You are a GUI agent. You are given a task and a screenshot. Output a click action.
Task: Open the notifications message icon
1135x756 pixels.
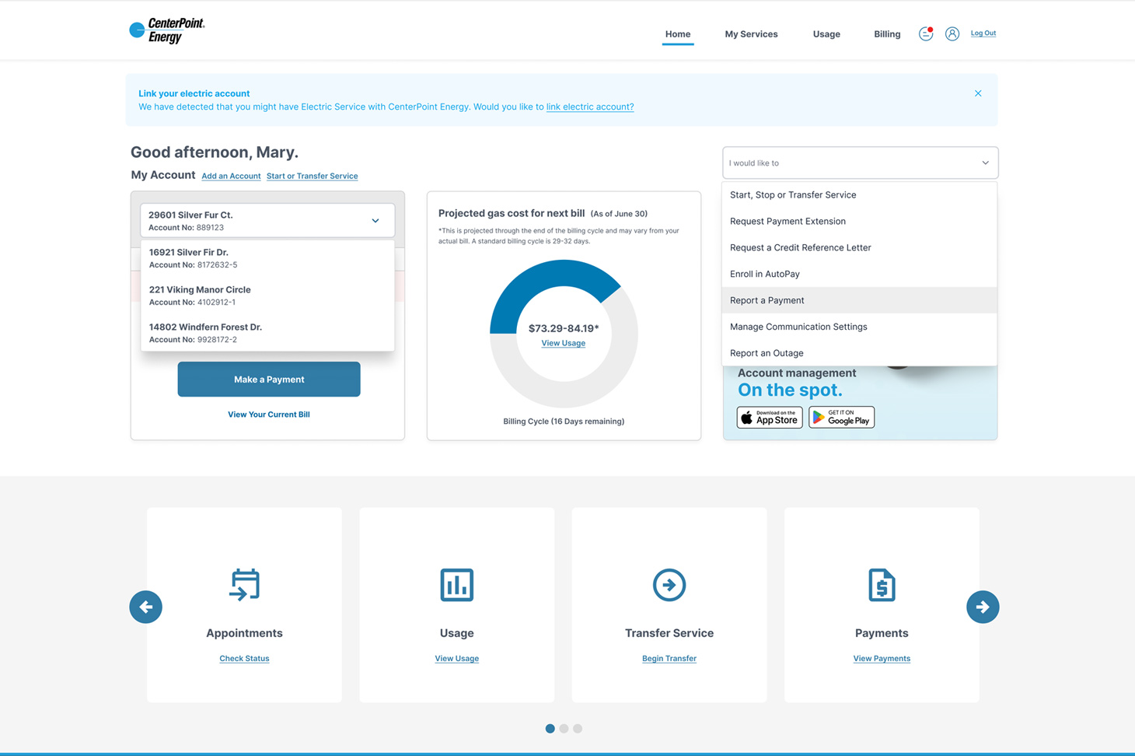(925, 33)
